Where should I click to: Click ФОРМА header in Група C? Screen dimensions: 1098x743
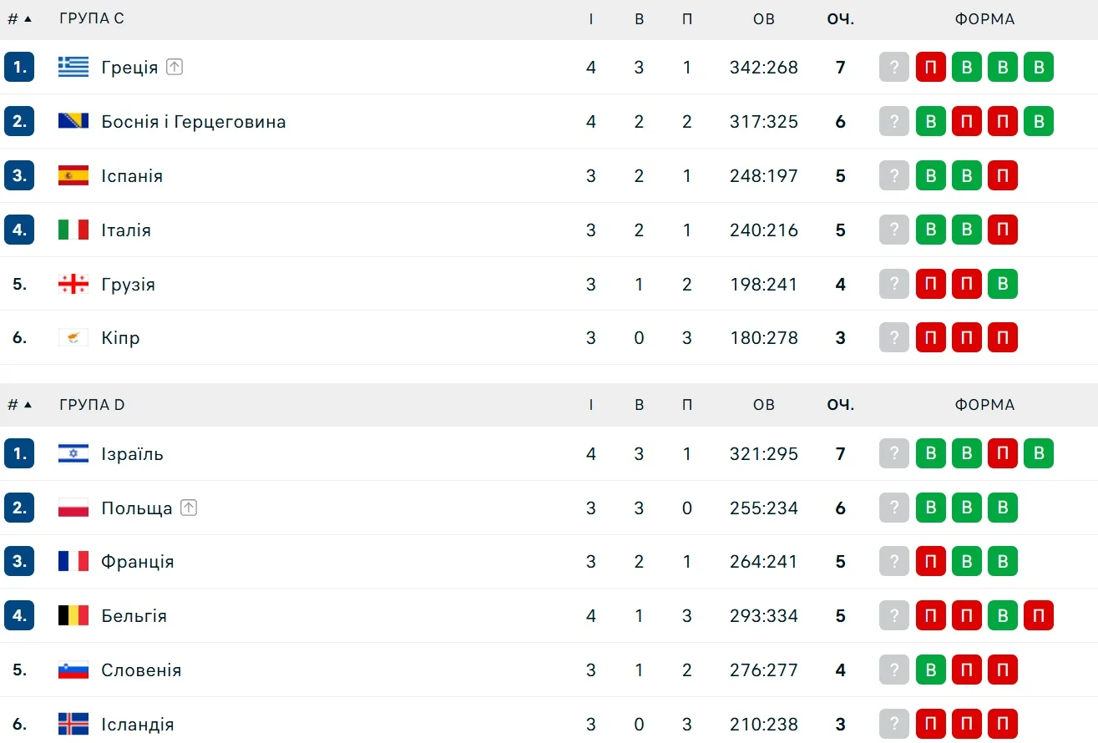click(984, 18)
